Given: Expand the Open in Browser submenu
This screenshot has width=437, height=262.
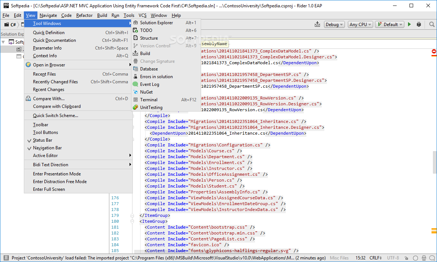Looking at the screenshot, I should (x=78, y=65).
